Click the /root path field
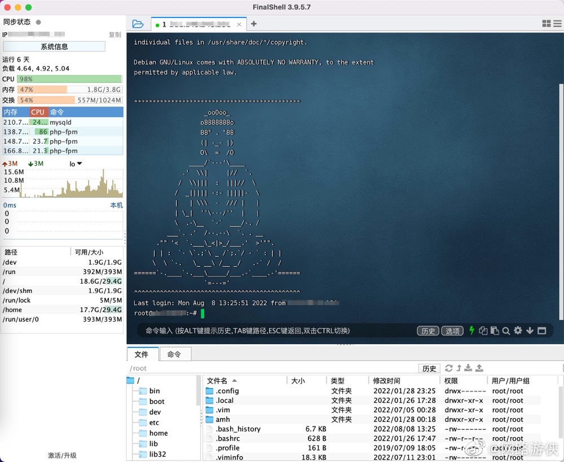This screenshot has height=462, width=564. tap(272, 368)
